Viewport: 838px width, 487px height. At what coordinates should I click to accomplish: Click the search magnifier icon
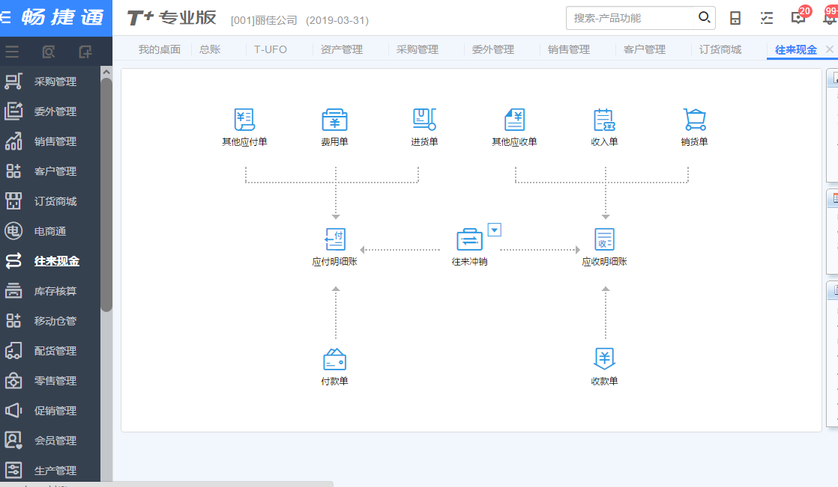[x=705, y=18]
